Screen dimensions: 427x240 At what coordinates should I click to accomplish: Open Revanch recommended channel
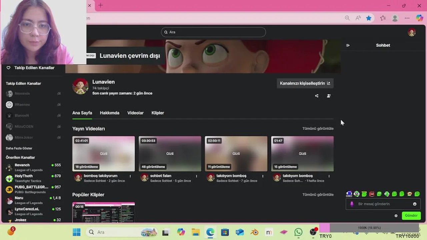click(33, 167)
